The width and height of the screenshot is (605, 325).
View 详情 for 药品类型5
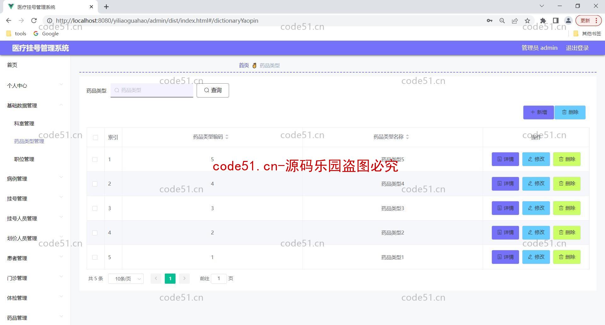pyautogui.click(x=505, y=159)
